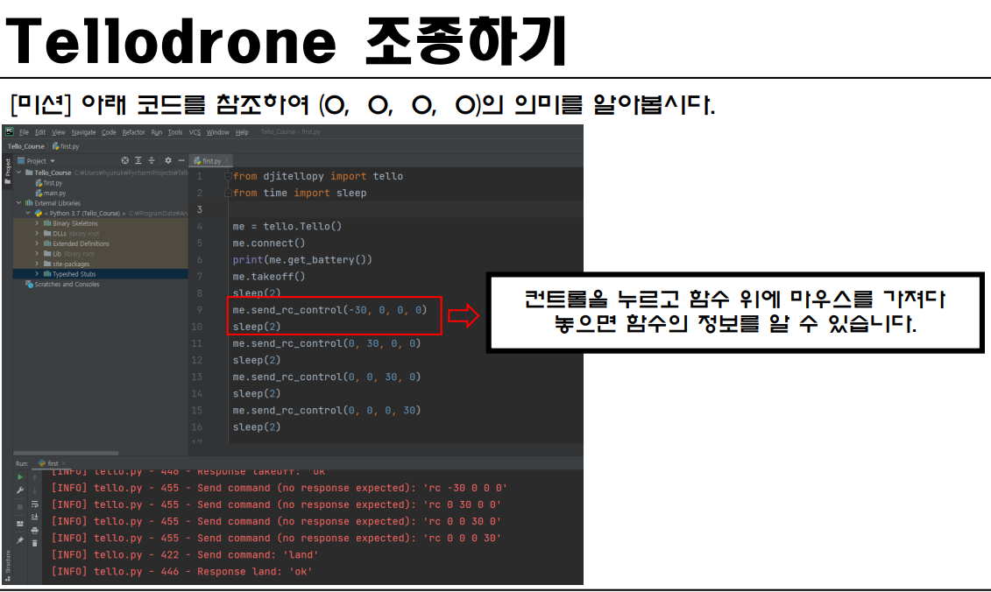The width and height of the screenshot is (991, 592).
Task: Click the Project vertical tool window tab
Action: pos(8,171)
